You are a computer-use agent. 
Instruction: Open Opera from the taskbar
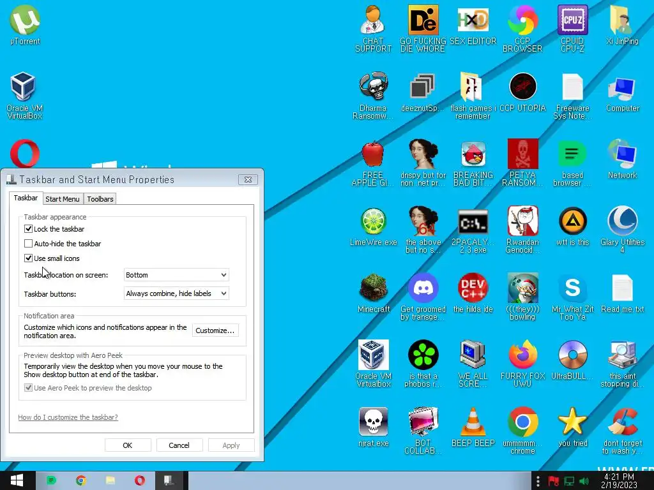(x=140, y=480)
